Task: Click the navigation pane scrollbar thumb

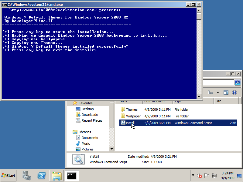Action: tap(111, 115)
